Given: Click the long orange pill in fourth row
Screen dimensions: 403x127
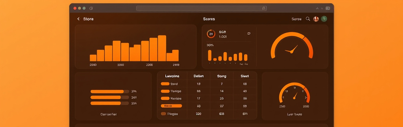Looking at the screenshot, I should pyautogui.click(x=171, y=106).
